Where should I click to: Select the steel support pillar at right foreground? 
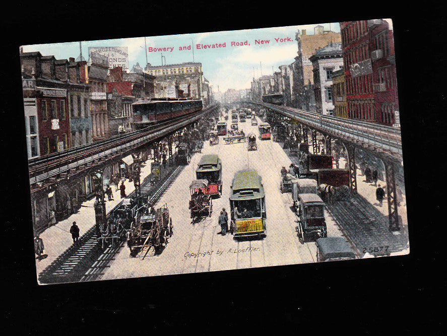pos(392,195)
